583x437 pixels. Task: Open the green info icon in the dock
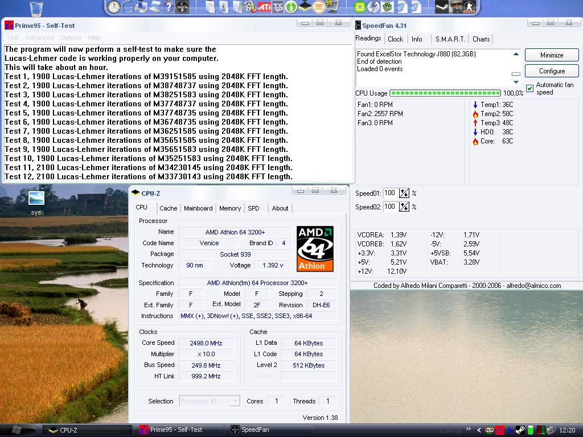pos(291,7)
